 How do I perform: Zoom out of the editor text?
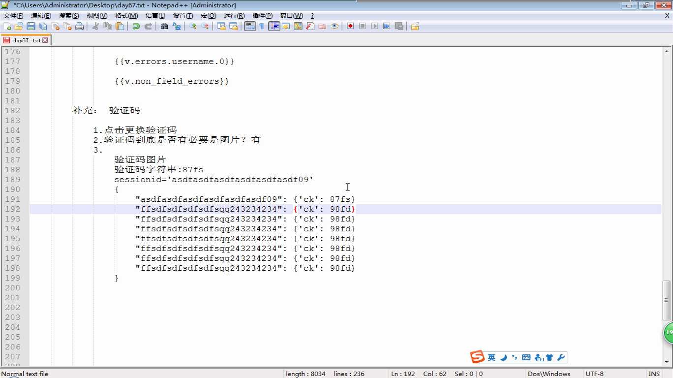click(x=205, y=27)
